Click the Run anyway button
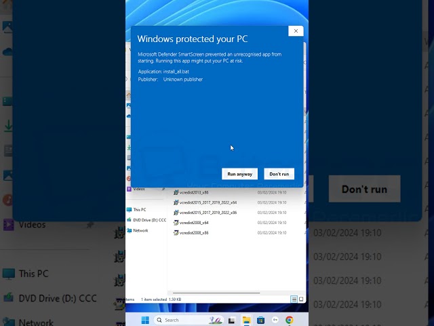This screenshot has width=434, height=326. click(239, 174)
